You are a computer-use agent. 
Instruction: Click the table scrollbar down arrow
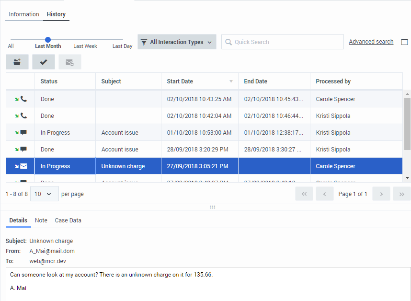pyautogui.click(x=407, y=178)
